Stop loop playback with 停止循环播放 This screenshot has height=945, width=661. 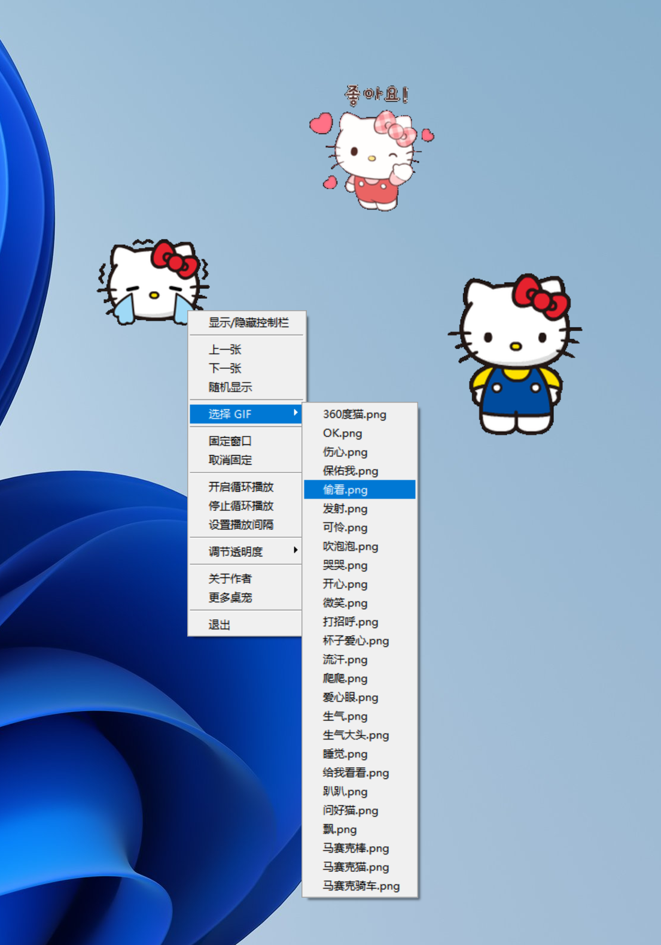[x=240, y=506]
